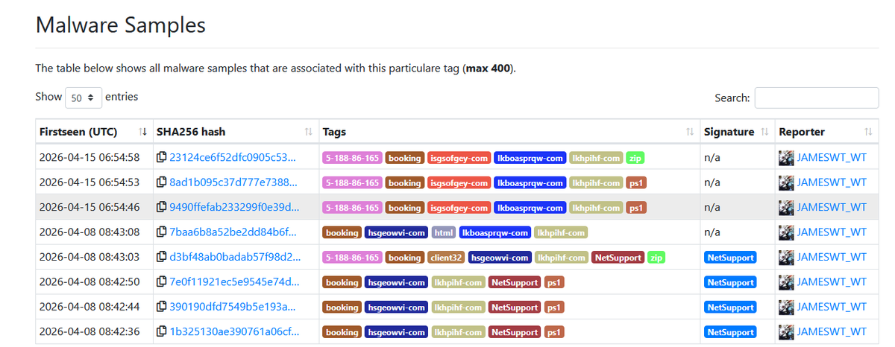Click reporter avatar in 08:42:50 row
Screen dimensions: 895x347
[786, 282]
